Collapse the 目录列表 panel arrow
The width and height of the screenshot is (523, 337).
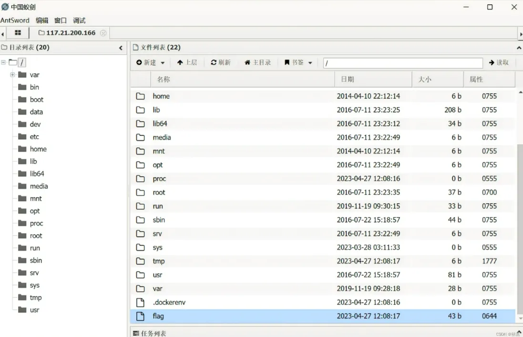(x=121, y=48)
